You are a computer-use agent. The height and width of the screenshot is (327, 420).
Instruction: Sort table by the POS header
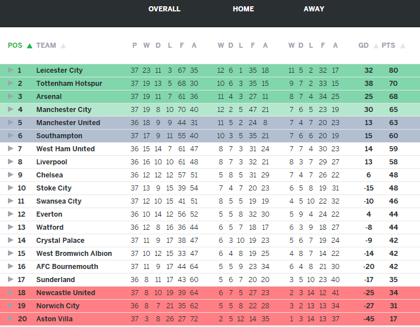pyautogui.click(x=15, y=45)
